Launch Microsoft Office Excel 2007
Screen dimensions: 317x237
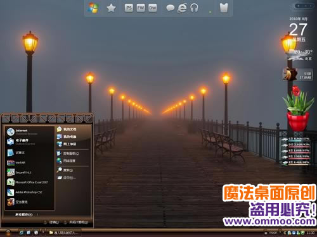click(x=30, y=182)
